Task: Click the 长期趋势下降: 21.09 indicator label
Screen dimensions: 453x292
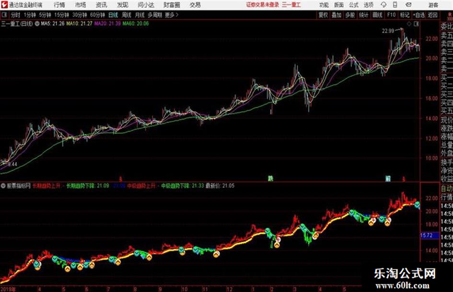Action: 88,186
